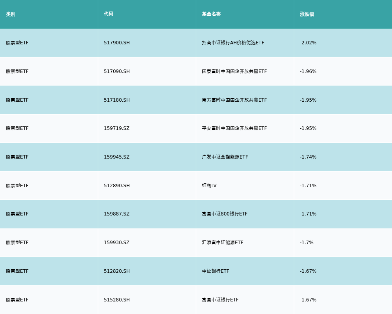Image resolution: width=392 pixels, height=314 pixels.
Task: Click the 基金名称 column header
Action: [x=211, y=14]
